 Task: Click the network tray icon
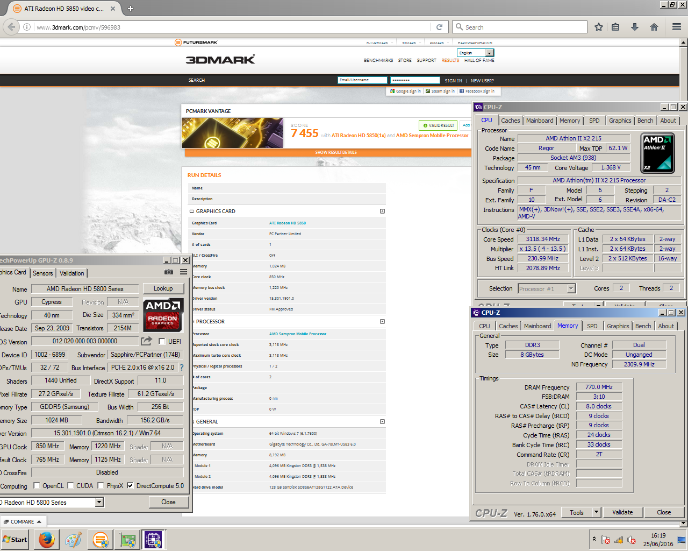pyautogui.click(x=619, y=540)
